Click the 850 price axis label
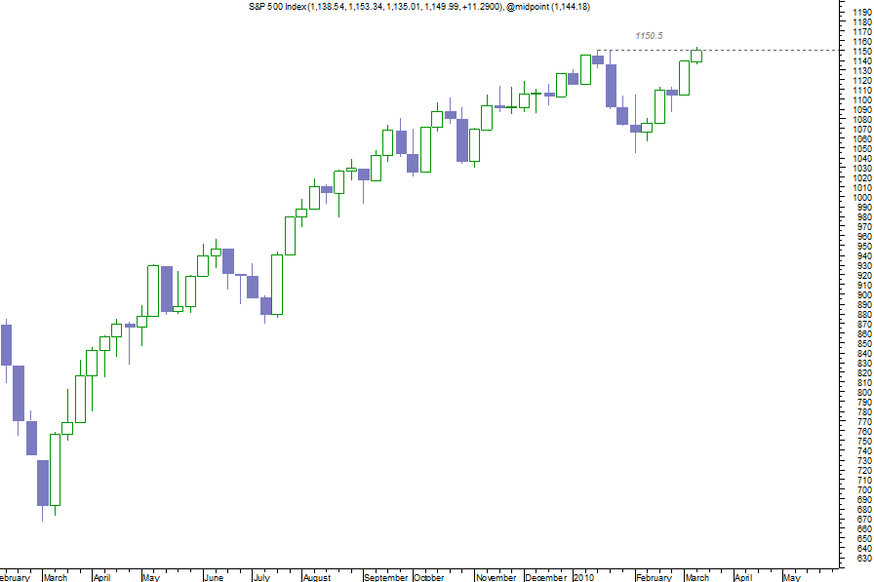 tap(864, 343)
